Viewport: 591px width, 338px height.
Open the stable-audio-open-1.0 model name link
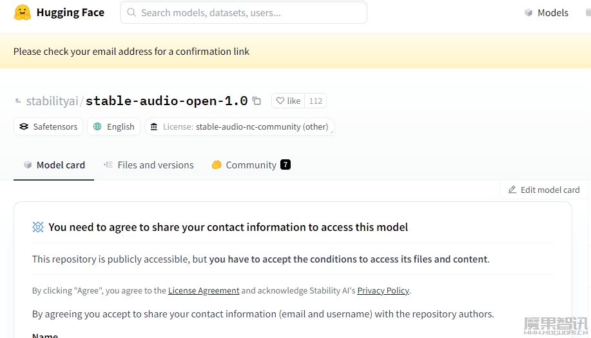coord(166,101)
